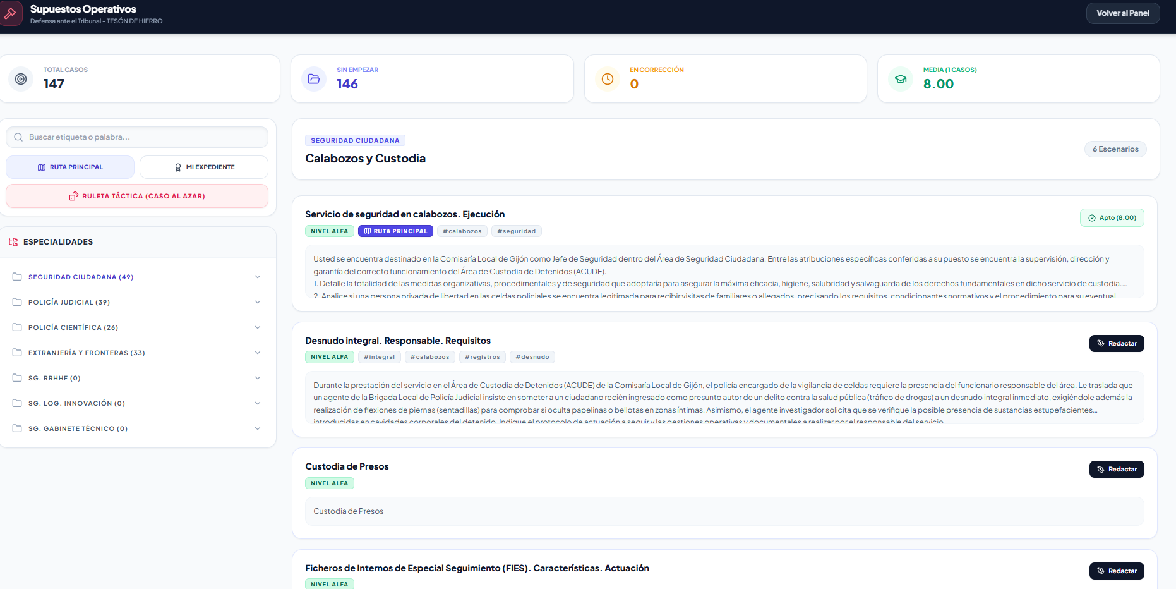Select the #registros tag
Screen dimensions: 1176x589
483,357
